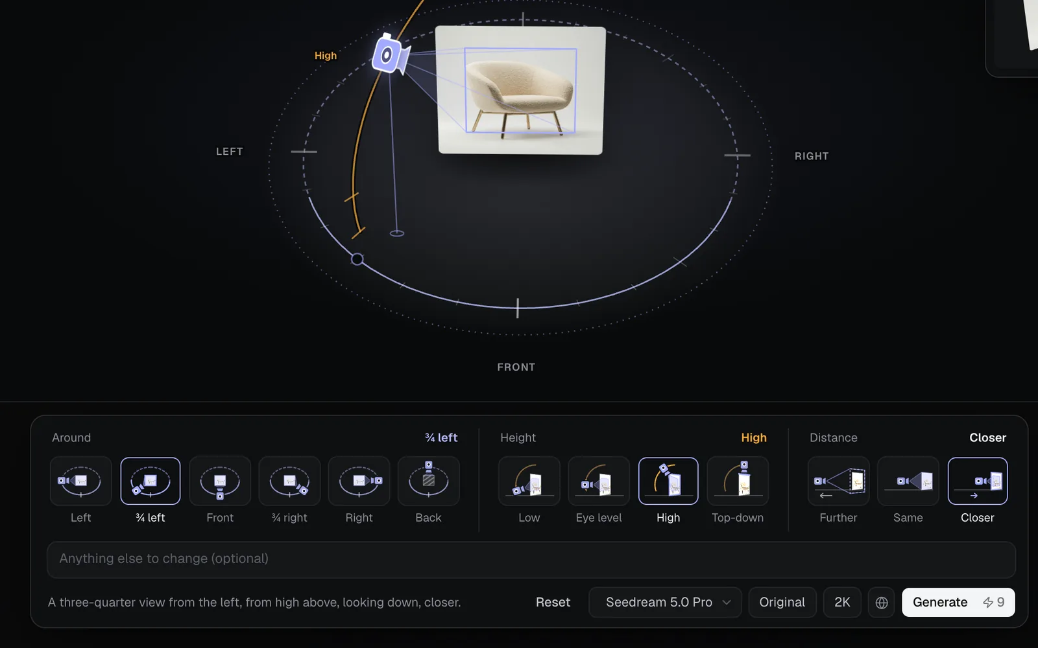This screenshot has width=1038, height=648.
Task: Set camera height to Eye level
Action: point(599,481)
